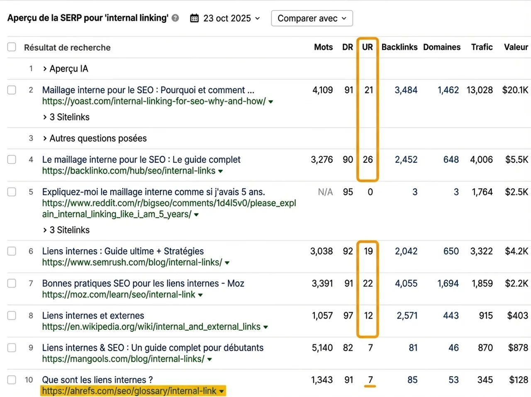Image resolution: width=531 pixels, height=397 pixels.
Task: Open the help tooltip beside the SERP title
Action: point(175,18)
